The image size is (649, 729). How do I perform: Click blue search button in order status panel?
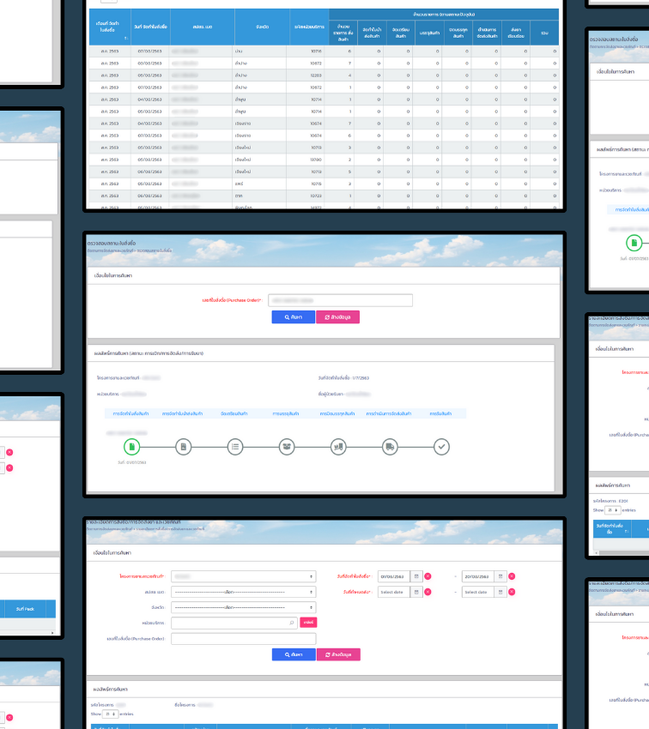[x=293, y=317]
